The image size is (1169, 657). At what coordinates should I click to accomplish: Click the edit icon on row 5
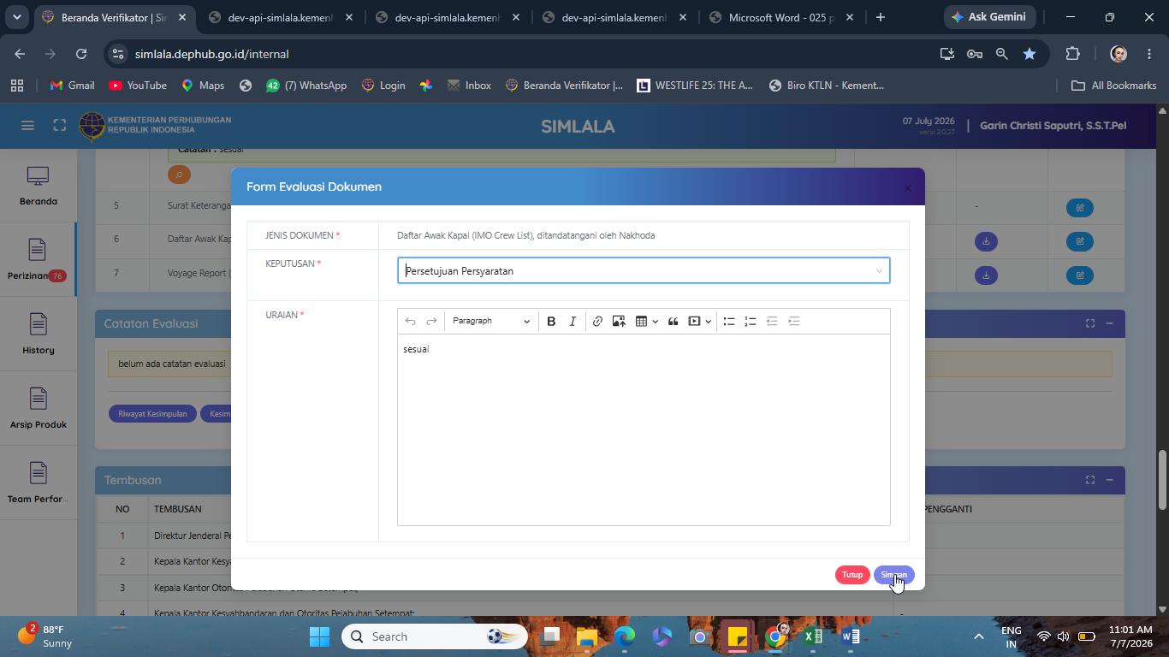tap(1080, 208)
